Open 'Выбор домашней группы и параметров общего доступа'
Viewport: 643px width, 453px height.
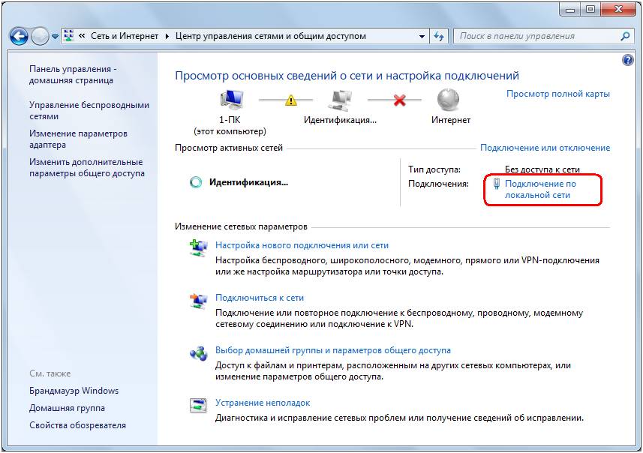pyautogui.click(x=333, y=350)
